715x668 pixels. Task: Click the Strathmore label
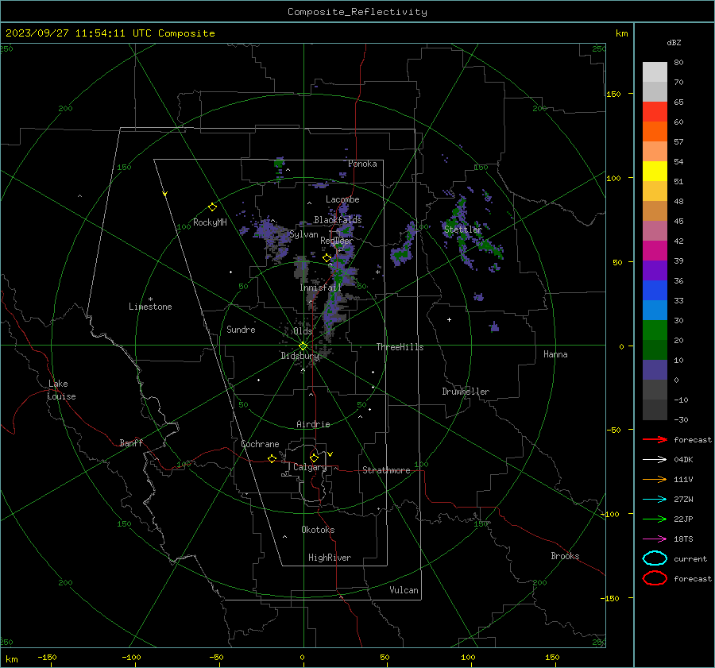tap(386, 470)
